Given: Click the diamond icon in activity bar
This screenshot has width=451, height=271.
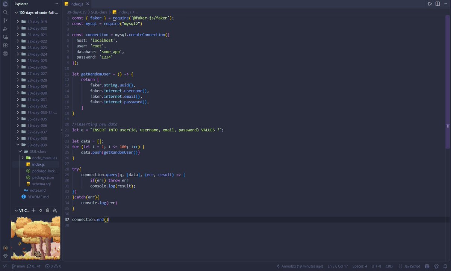Looking at the screenshot, I should coord(5,256).
